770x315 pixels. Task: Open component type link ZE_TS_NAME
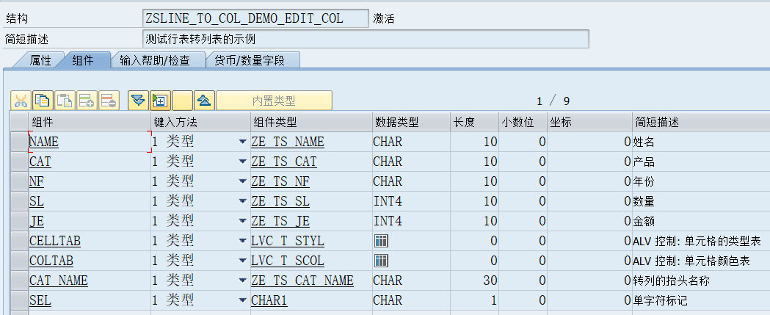287,142
